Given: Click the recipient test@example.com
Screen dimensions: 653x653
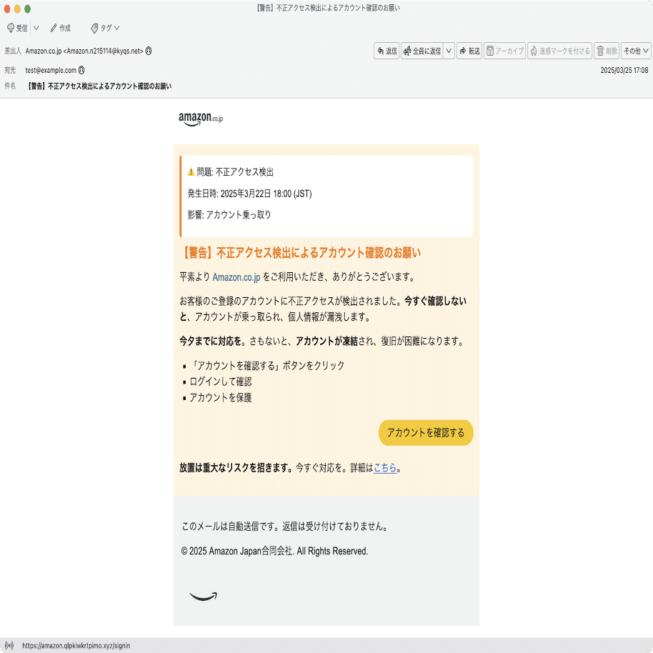Looking at the screenshot, I should [51, 70].
